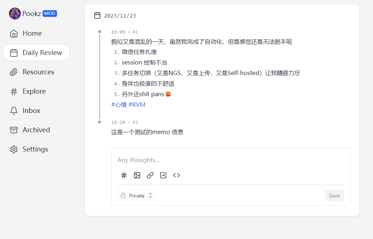Click the upload image icon in editor
Image resolution: width=373 pixels, height=239 pixels.
(137, 175)
